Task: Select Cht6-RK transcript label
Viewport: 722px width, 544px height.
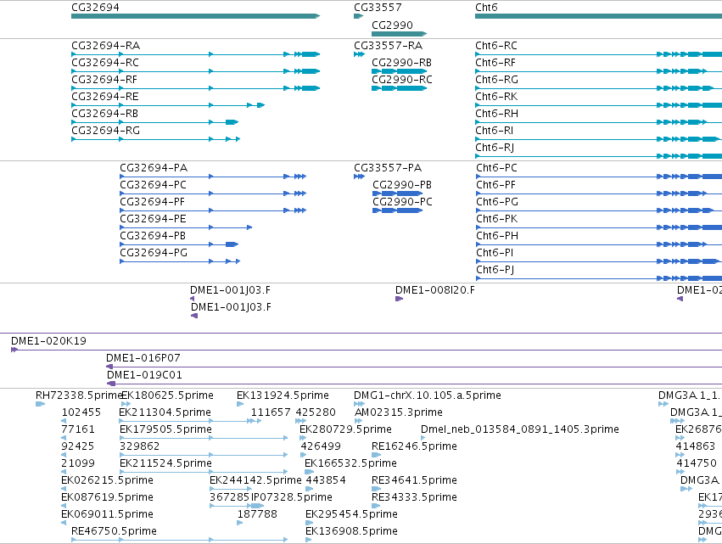Action: pyautogui.click(x=496, y=97)
